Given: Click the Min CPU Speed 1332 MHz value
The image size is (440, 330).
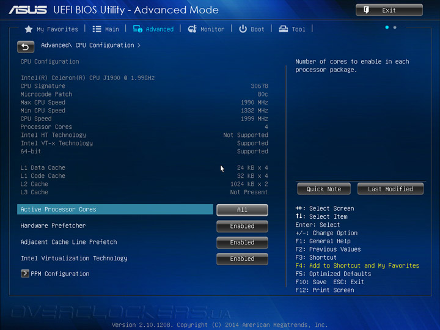Looking at the screenshot, I should click(254, 111).
